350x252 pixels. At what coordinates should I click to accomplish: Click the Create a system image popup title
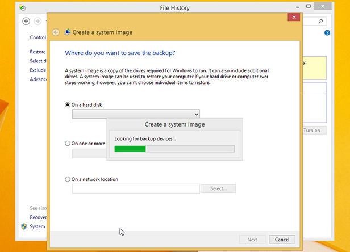pyautogui.click(x=174, y=124)
